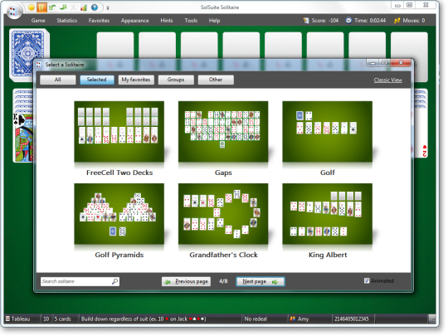448x336 pixels.
Task: Open the Statistics menu
Action: [x=67, y=21]
